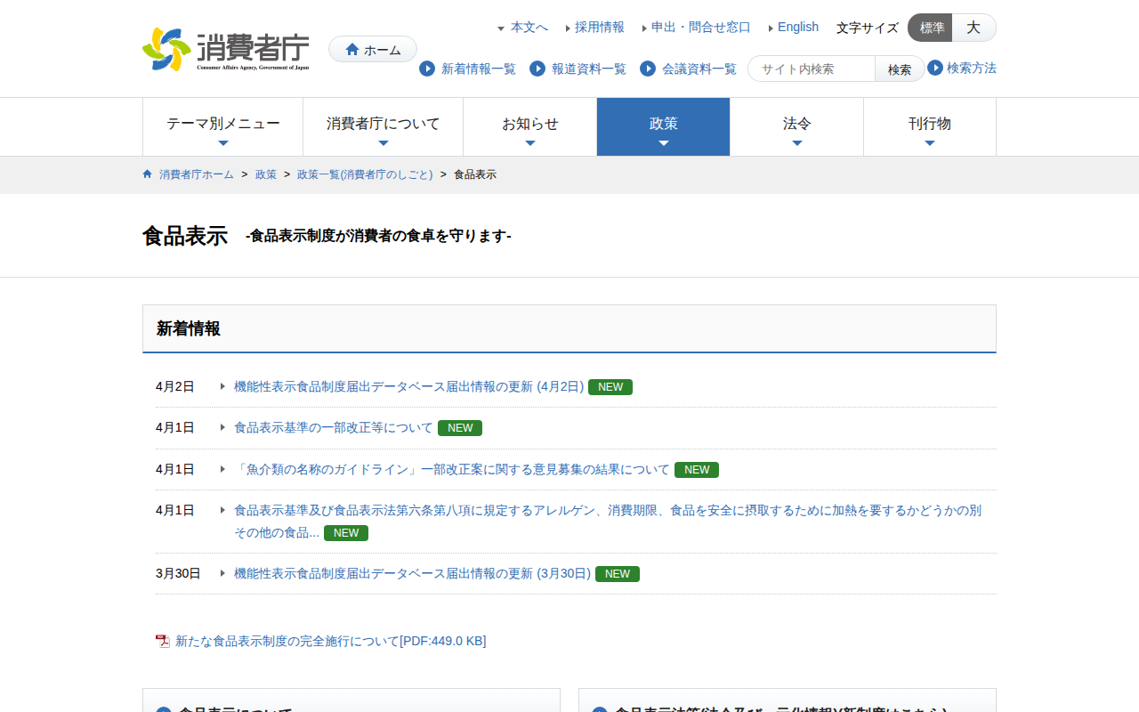Screen dimensions: 1139x712
Task: Focus the サイト内検索 search field
Action: point(812,69)
